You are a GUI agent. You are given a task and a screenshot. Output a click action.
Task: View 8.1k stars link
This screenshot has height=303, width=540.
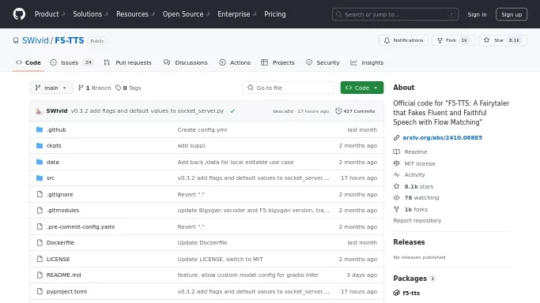click(x=413, y=186)
